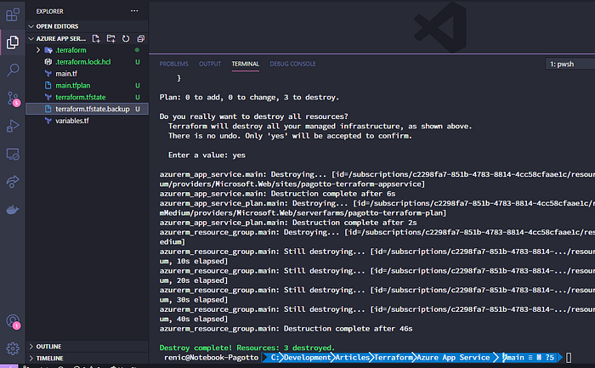This screenshot has width=595, height=368.
Task: Refresh the explorer file tree
Action: [x=126, y=39]
